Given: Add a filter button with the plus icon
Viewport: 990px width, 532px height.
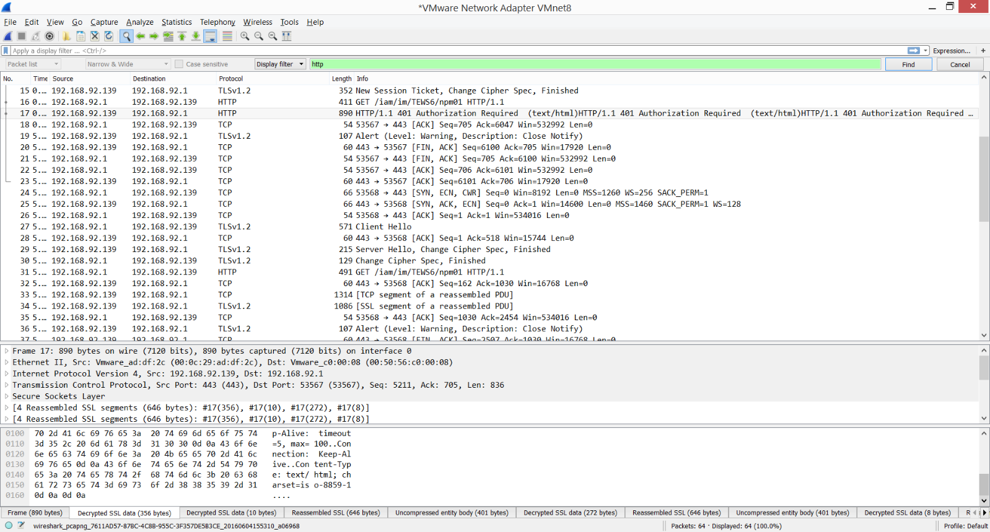Looking at the screenshot, I should pos(983,51).
